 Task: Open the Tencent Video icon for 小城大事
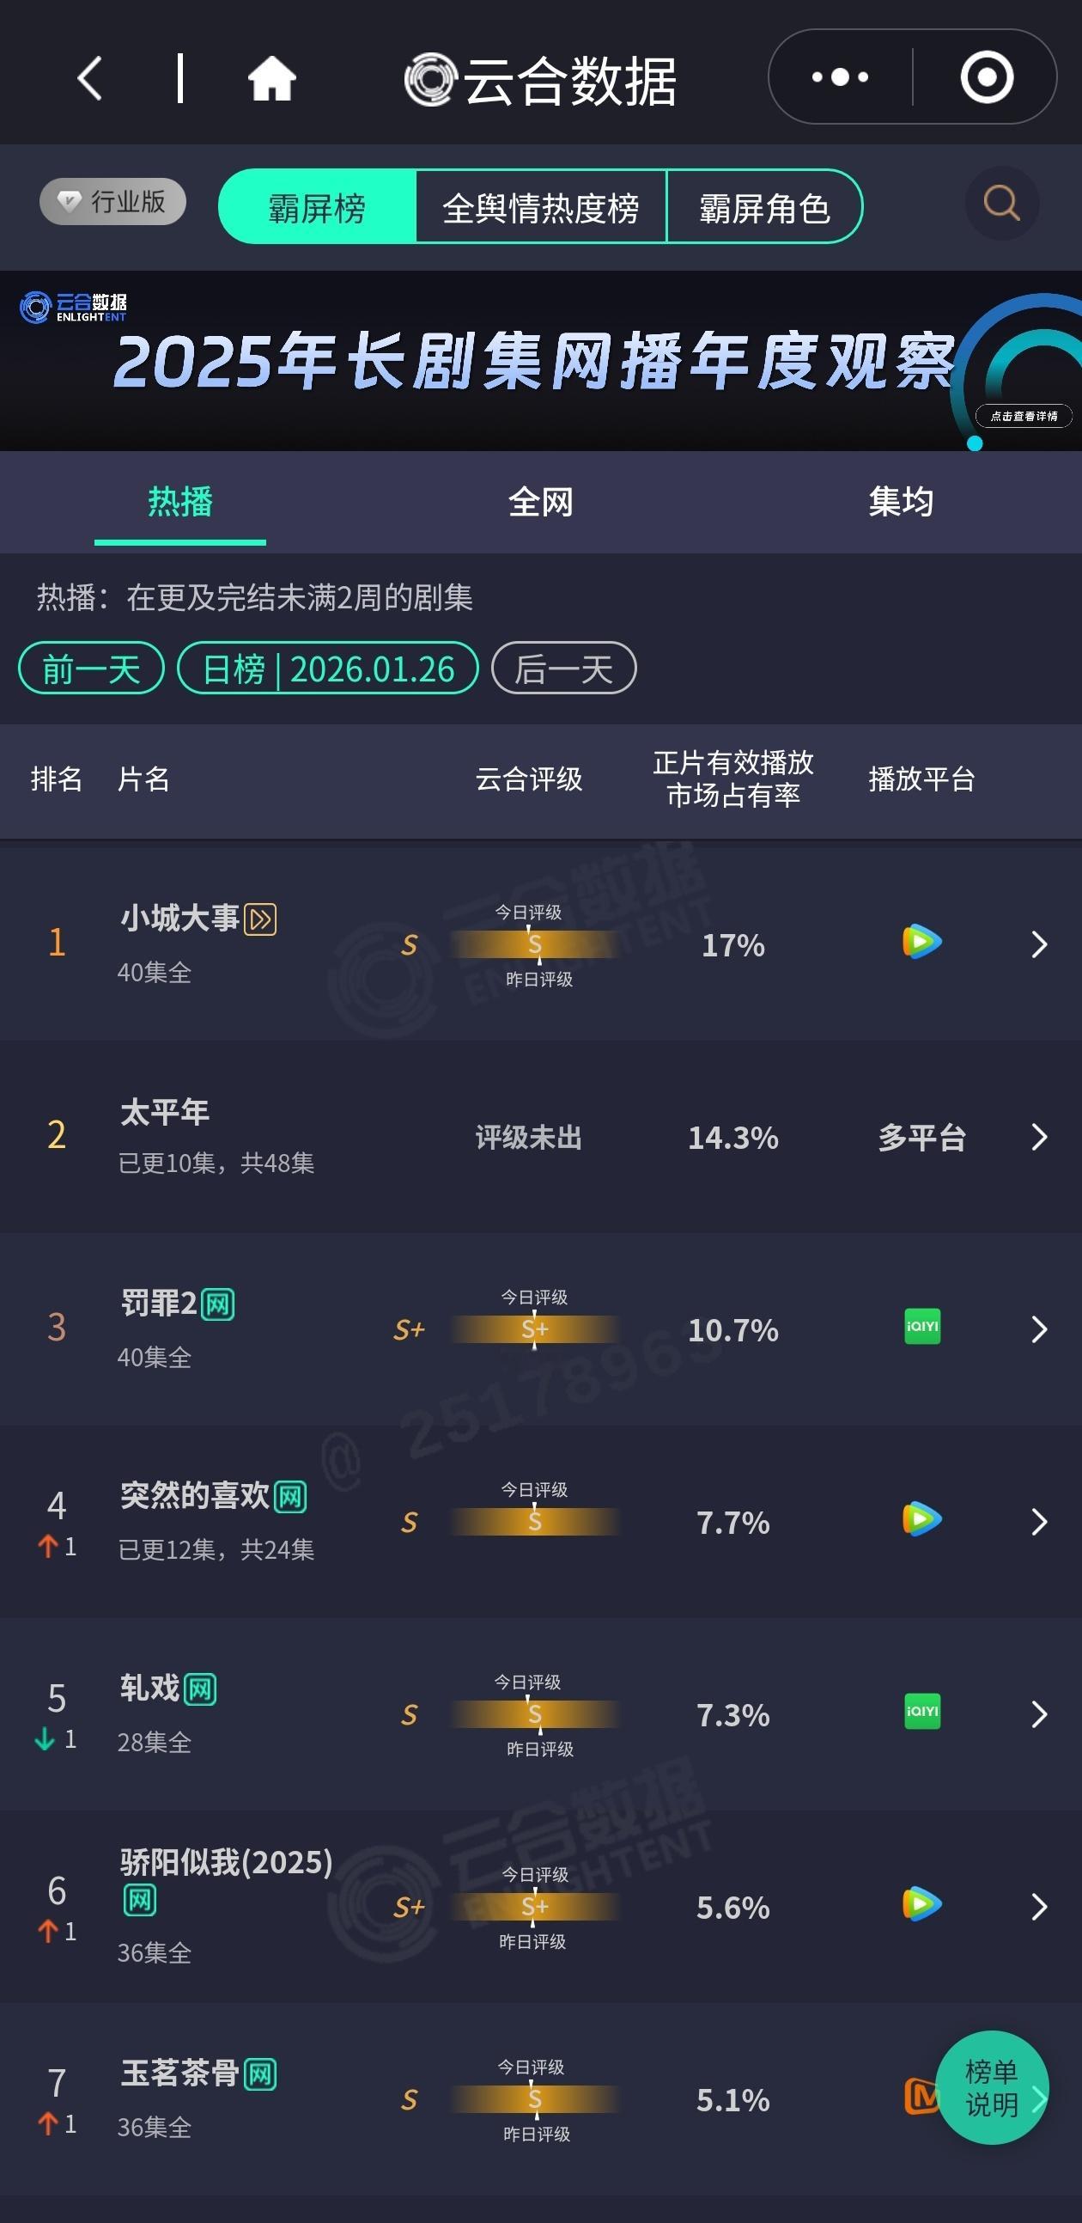tap(921, 944)
